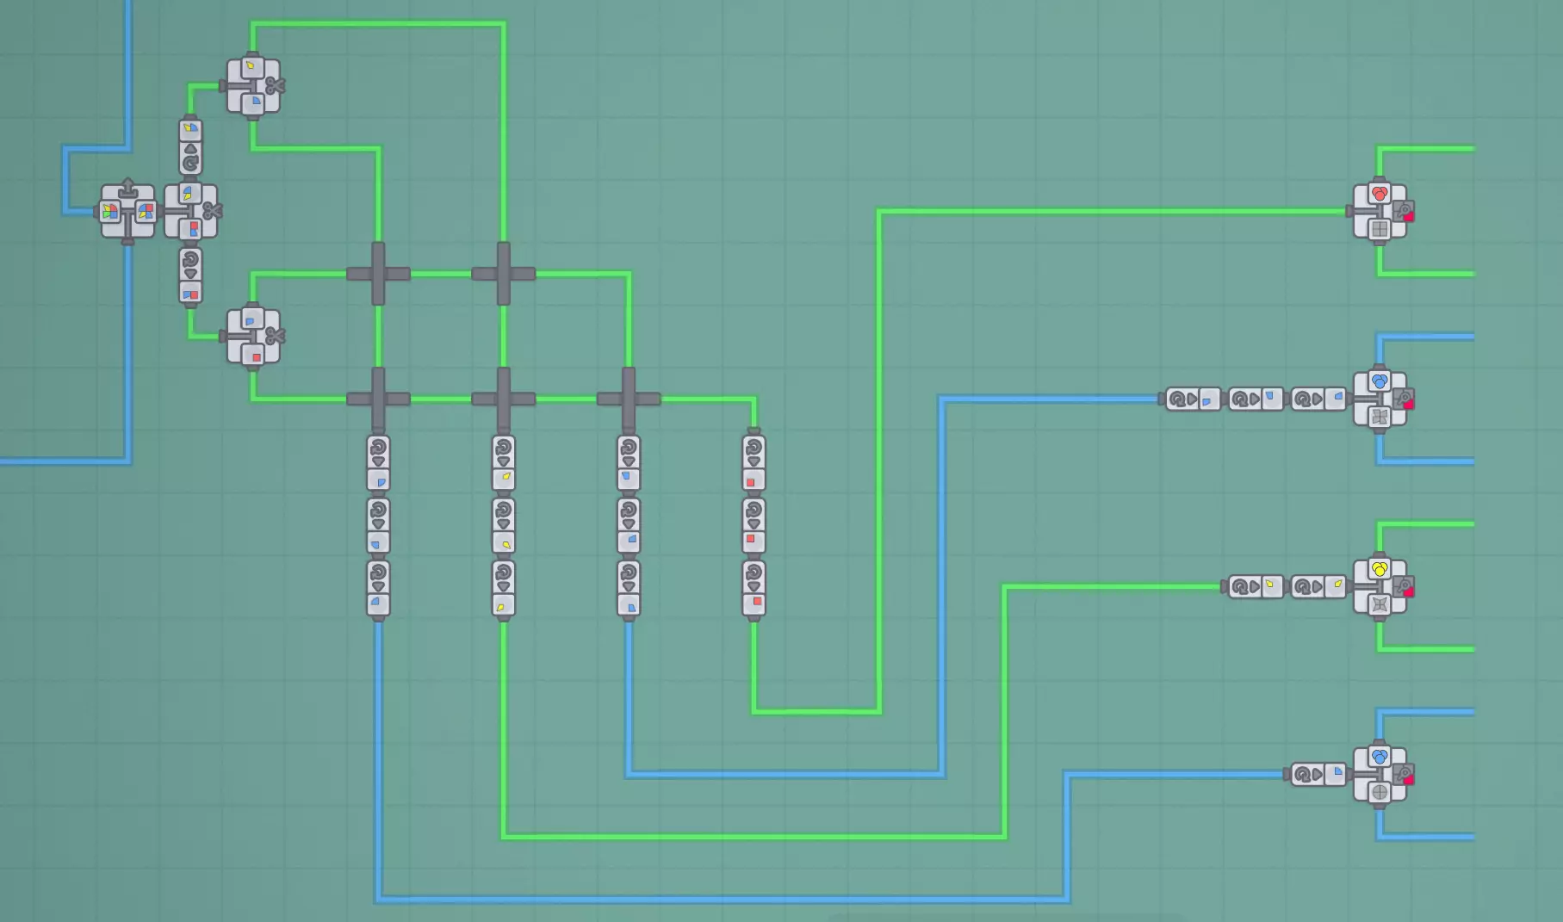
Task: Pick leftmost rotator in the three-rotator blue row
Action: [1192, 399]
